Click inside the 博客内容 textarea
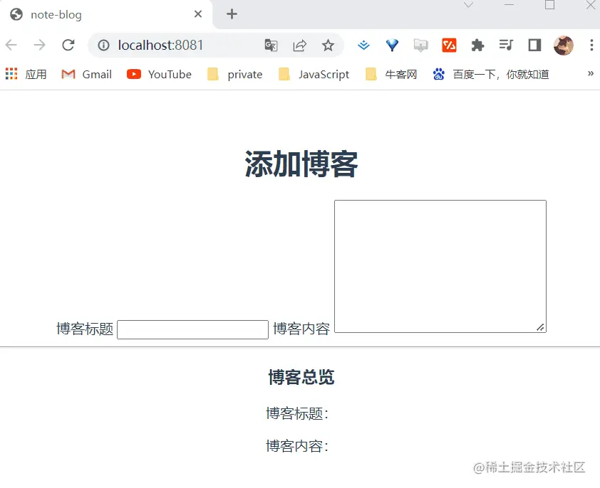This screenshot has width=600, height=488. [x=440, y=266]
